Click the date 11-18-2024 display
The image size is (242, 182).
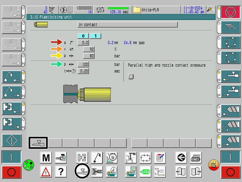pos(193,8)
